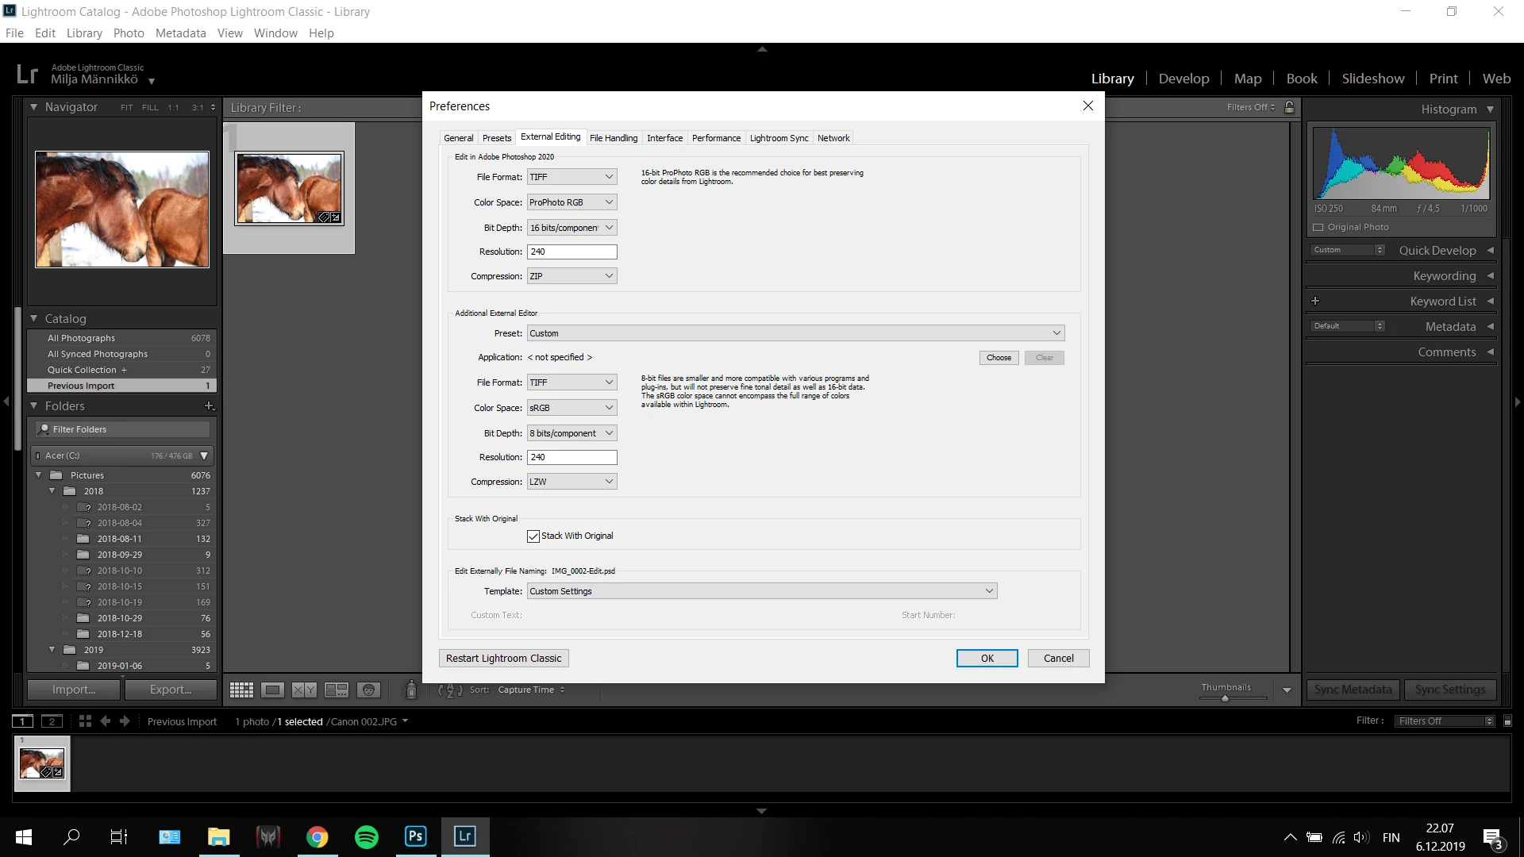Open Compare view (X|Y) icon
Viewport: 1524px width, 857px height.
point(304,690)
